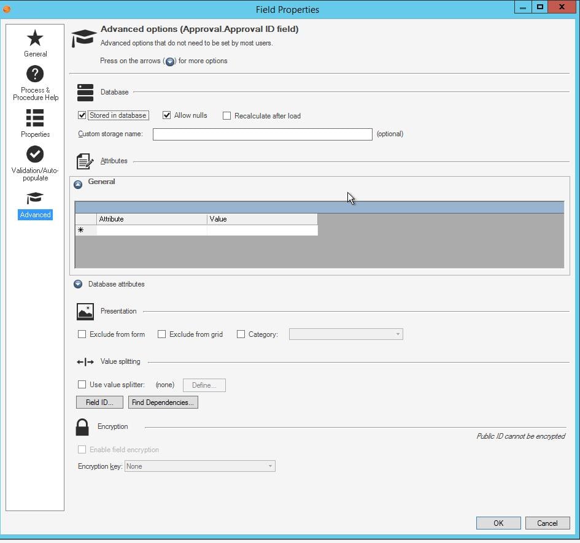Click the Presentation picture icon
580x543 pixels.
click(x=85, y=311)
